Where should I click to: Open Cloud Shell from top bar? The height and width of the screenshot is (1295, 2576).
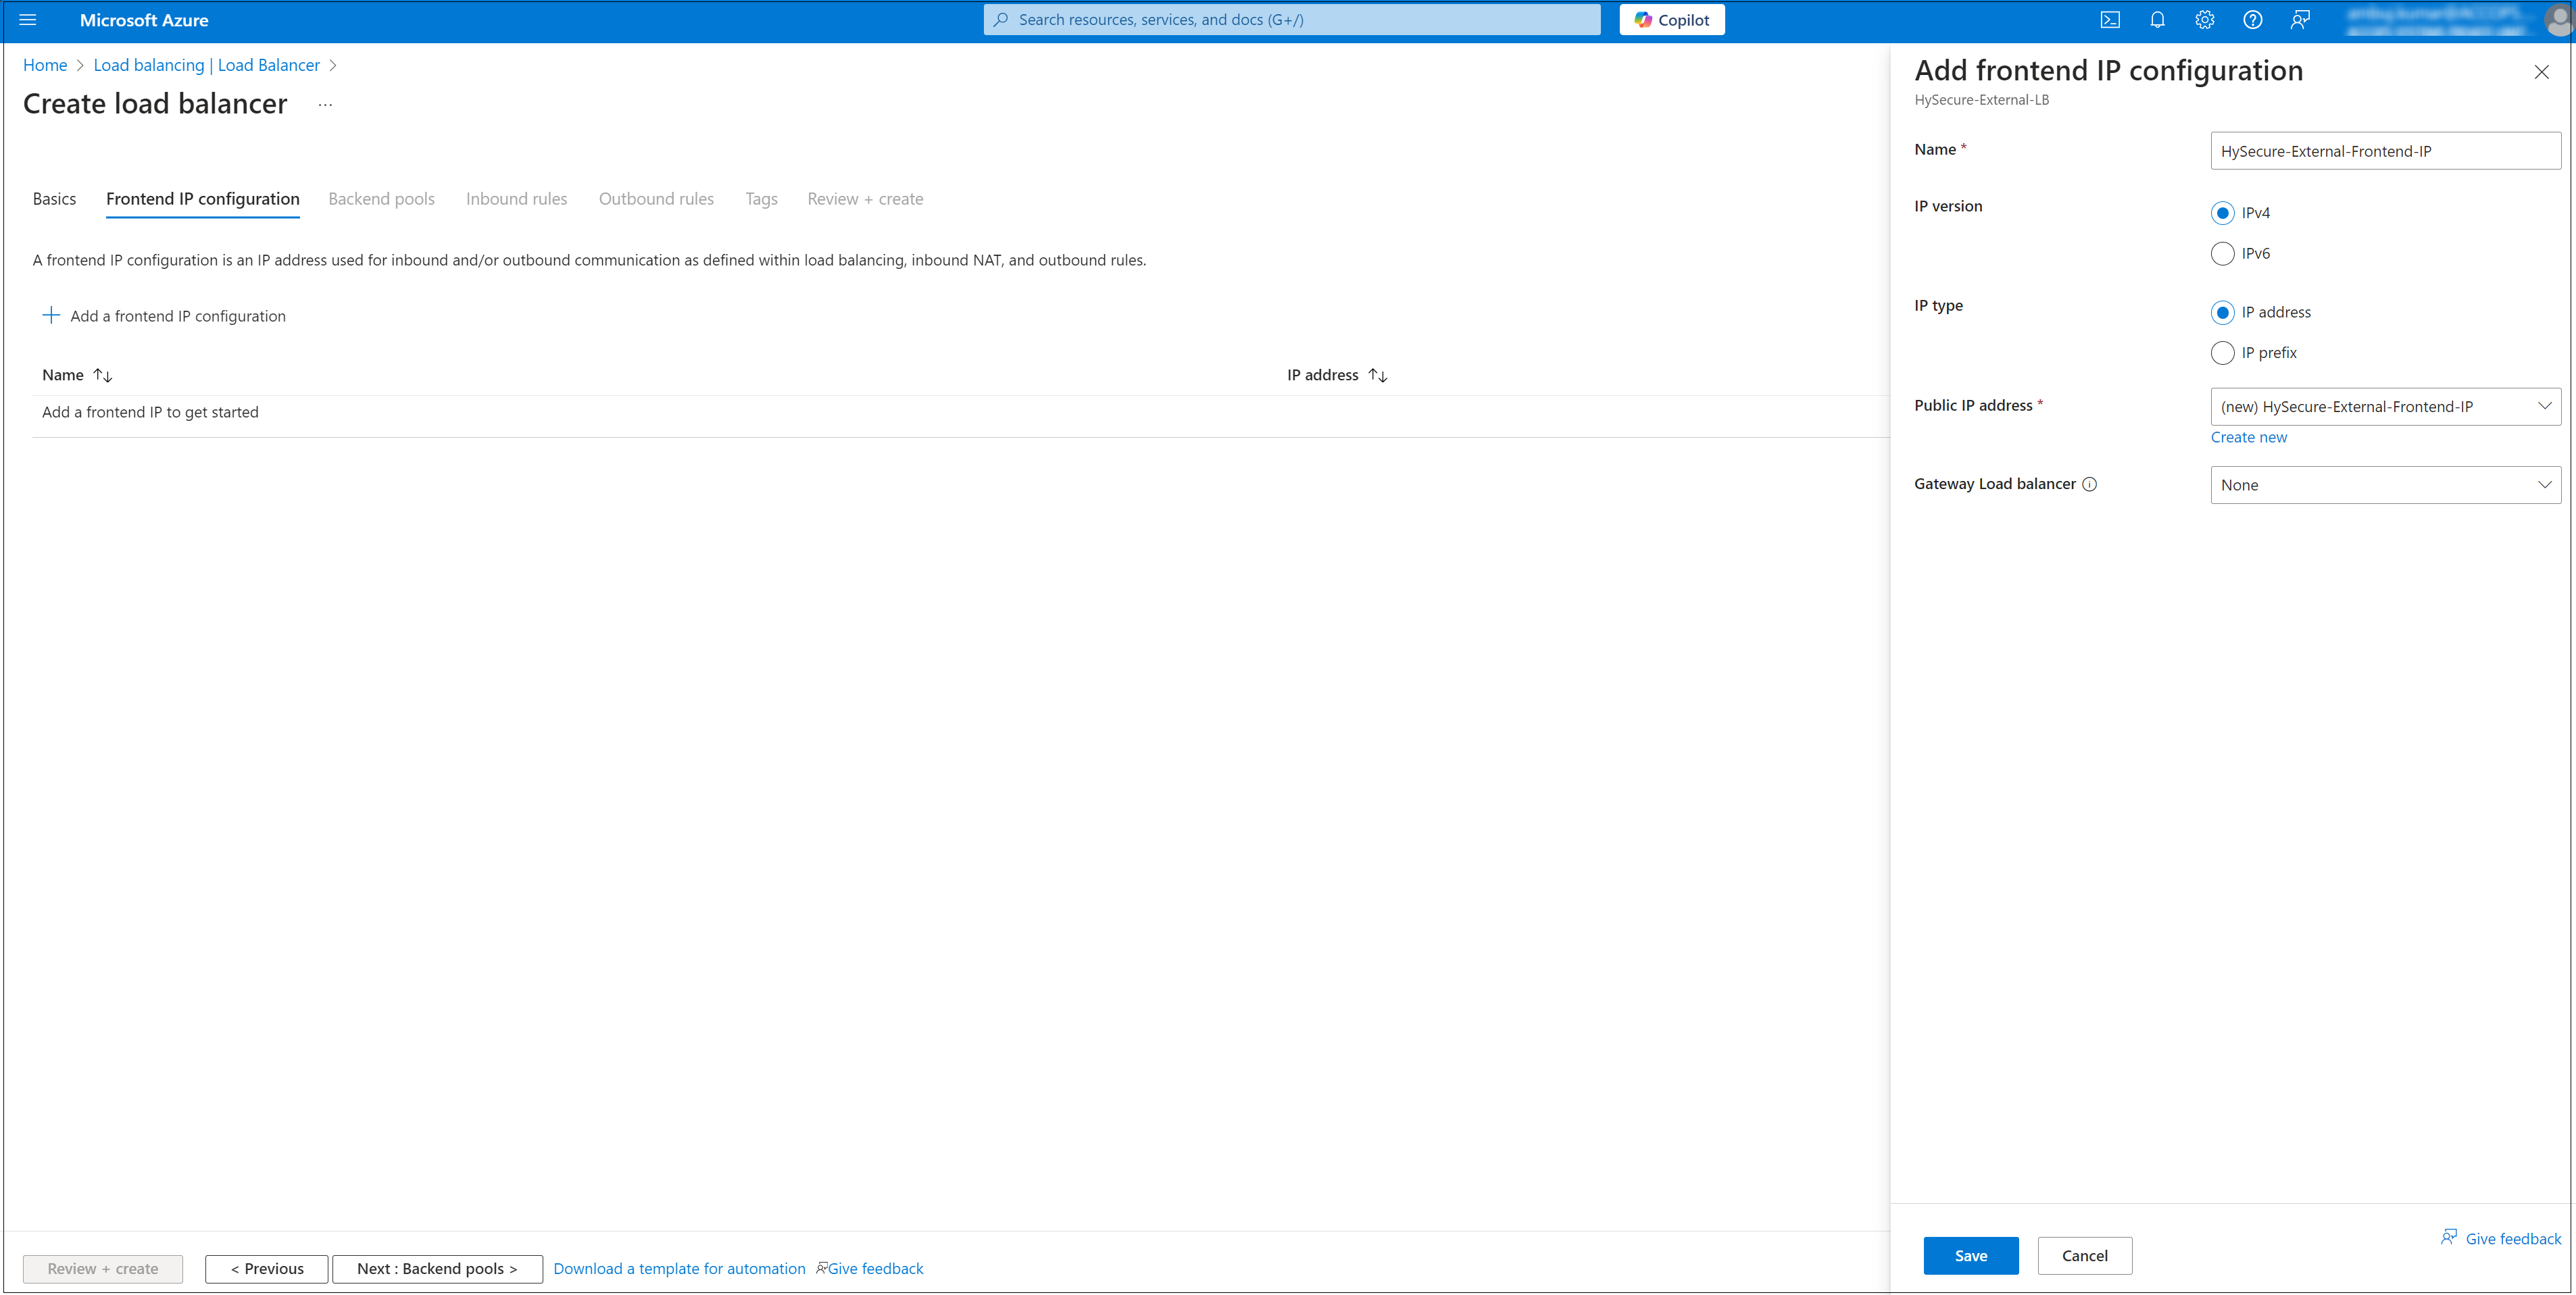point(2109,20)
